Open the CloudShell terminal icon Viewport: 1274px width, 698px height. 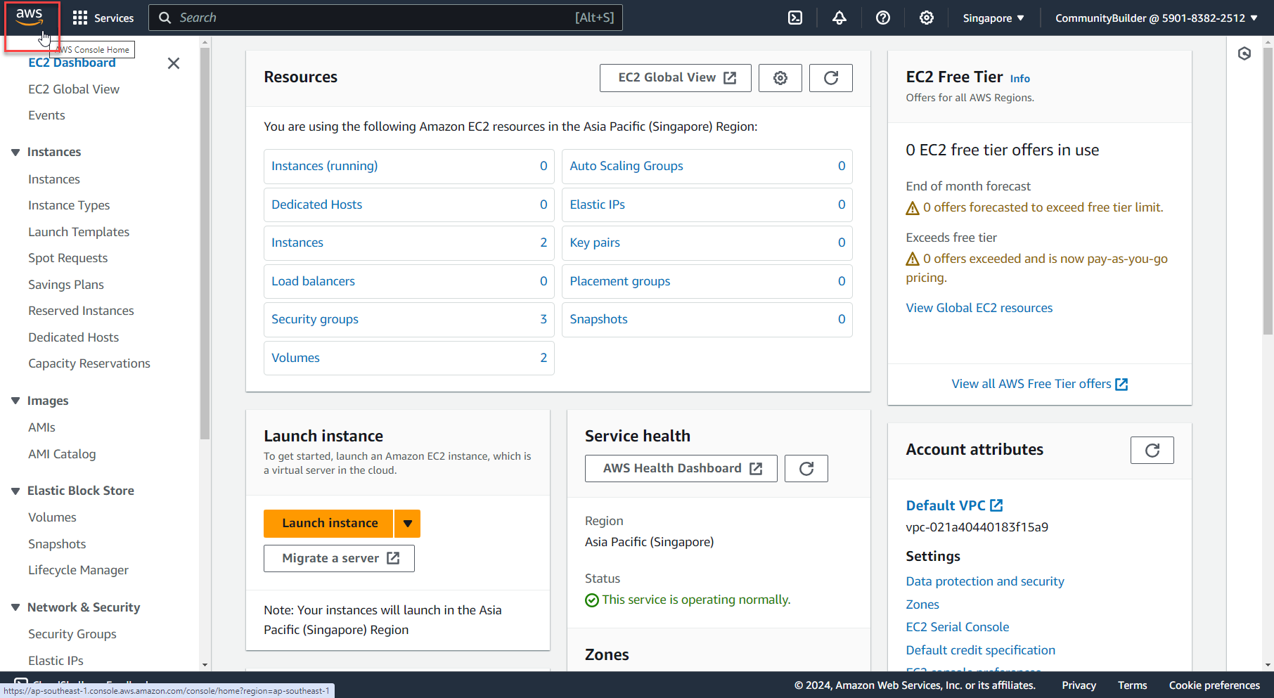pos(795,18)
